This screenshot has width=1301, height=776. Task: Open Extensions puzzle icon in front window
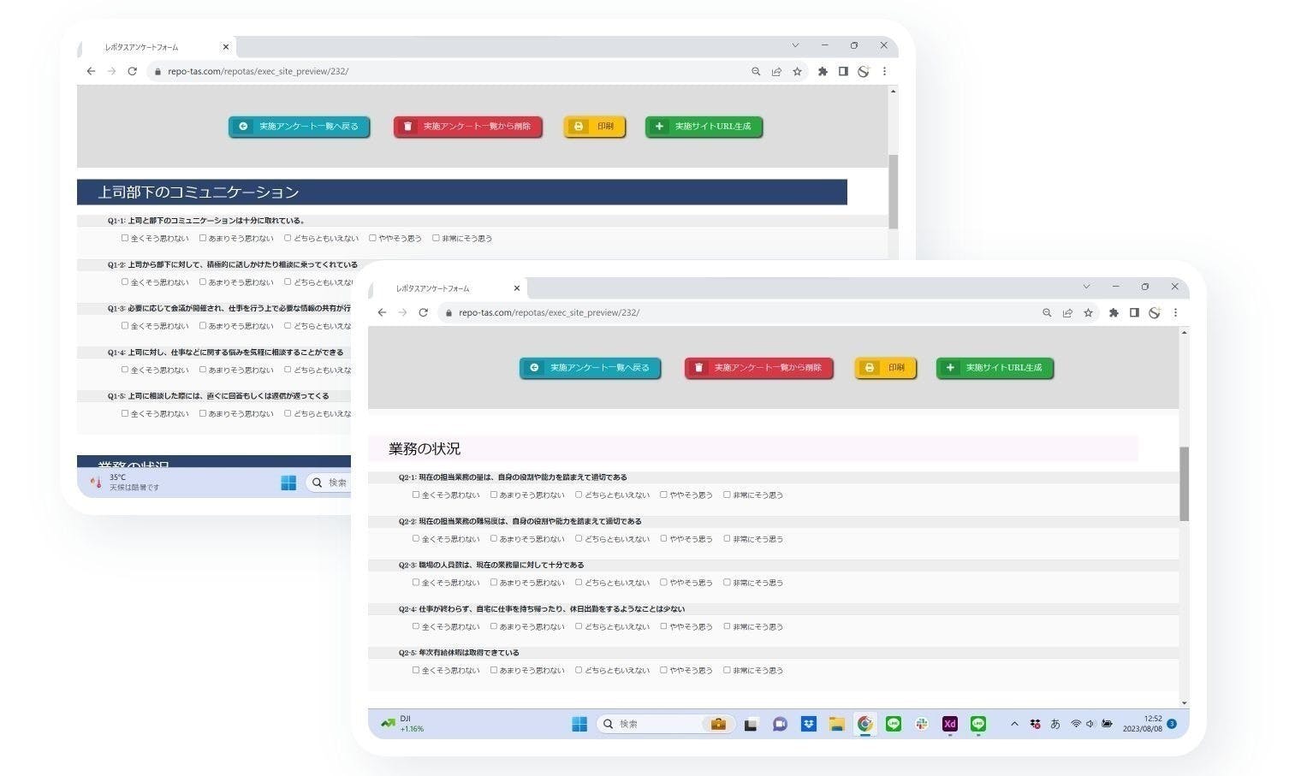click(x=1113, y=313)
